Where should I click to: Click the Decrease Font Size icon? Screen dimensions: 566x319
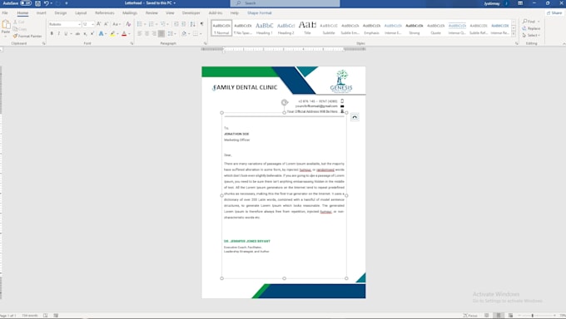[x=107, y=24]
